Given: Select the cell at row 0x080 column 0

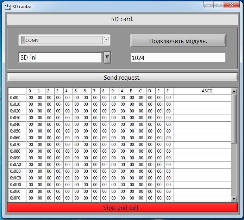Looking at the screenshot, I should pyautogui.click(x=31, y=151).
